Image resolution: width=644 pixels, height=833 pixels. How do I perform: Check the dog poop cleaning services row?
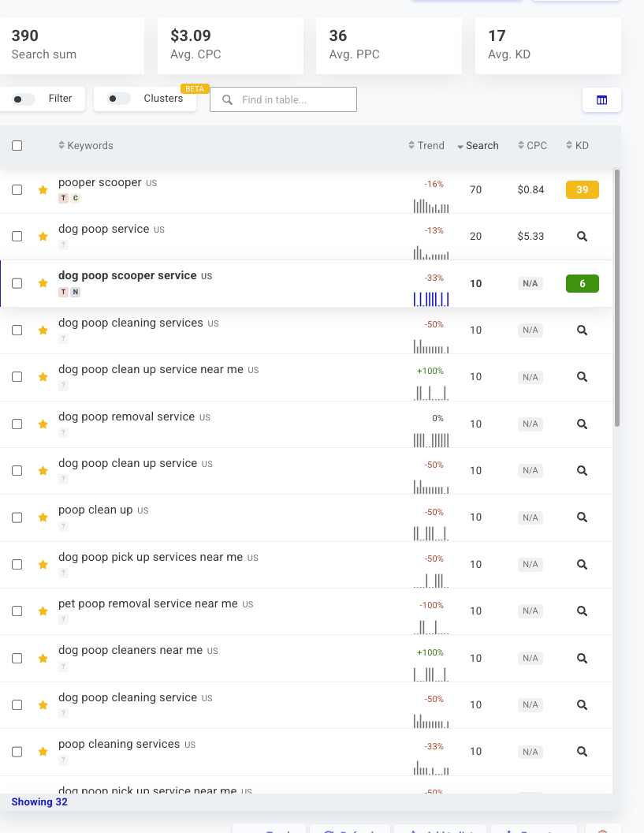pyautogui.click(x=17, y=331)
